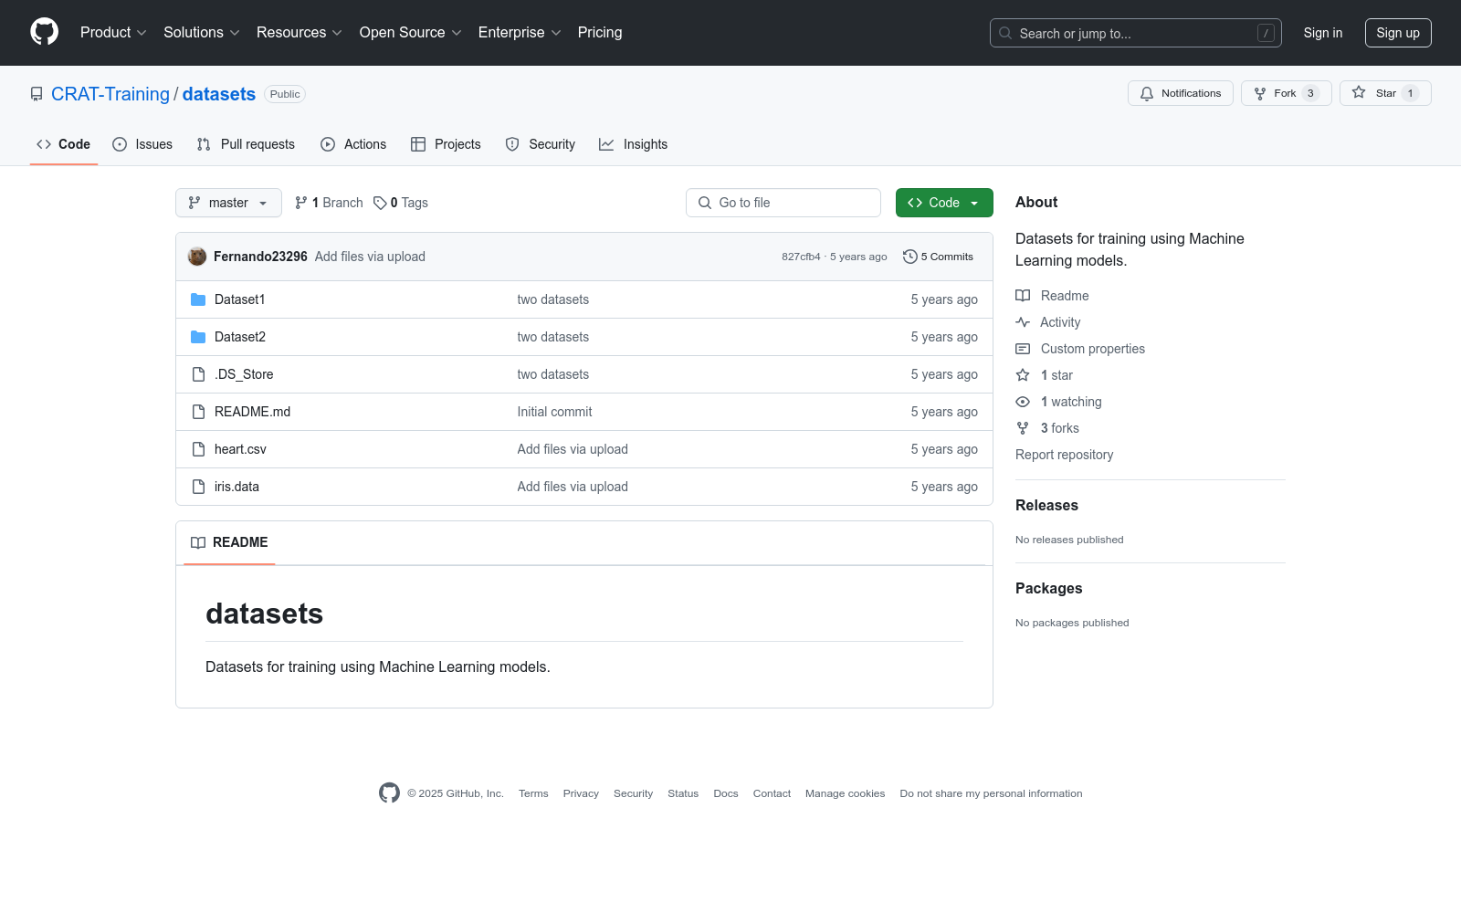Open the master branch selector
Screen dimensions: 1461x913
coord(228,203)
